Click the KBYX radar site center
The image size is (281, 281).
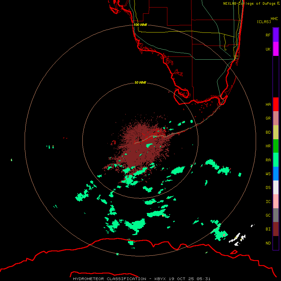(x=140, y=140)
